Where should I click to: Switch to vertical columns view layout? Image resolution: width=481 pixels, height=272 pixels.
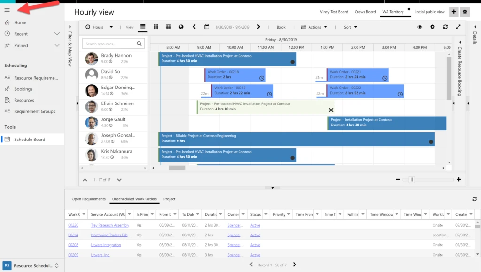(x=156, y=27)
